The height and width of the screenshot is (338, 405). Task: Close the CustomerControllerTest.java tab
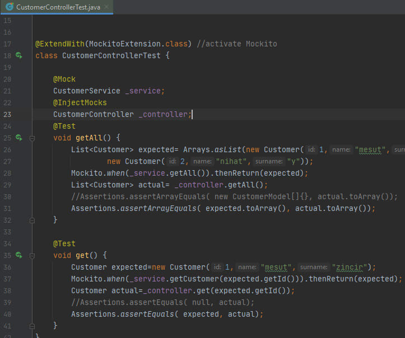coord(106,7)
